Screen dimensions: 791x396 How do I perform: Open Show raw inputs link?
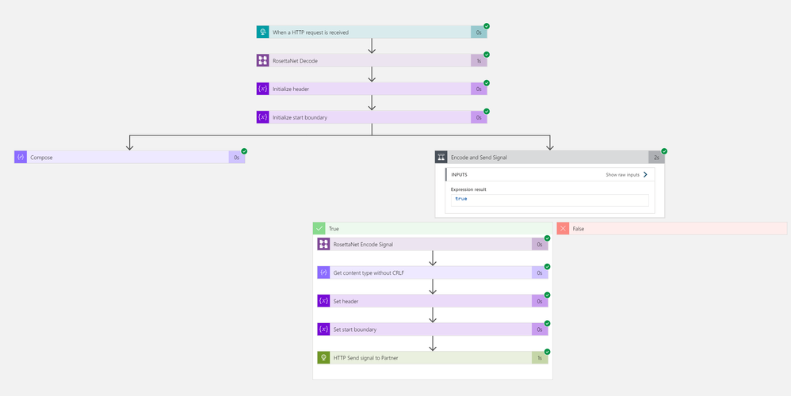point(626,174)
